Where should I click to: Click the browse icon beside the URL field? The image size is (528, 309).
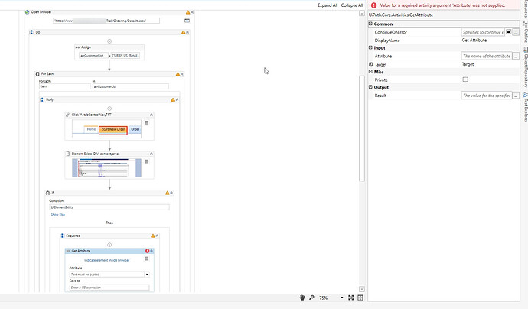point(187,21)
